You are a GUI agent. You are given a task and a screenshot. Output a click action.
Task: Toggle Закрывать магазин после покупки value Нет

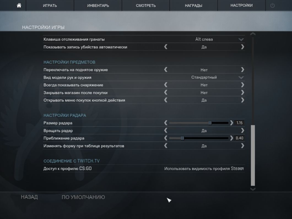(x=204, y=93)
